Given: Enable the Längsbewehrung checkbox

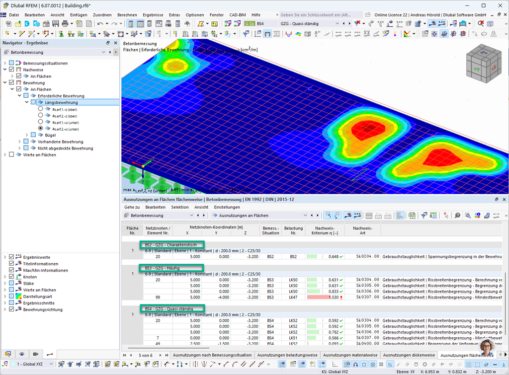Looking at the screenshot, I should 33,102.
